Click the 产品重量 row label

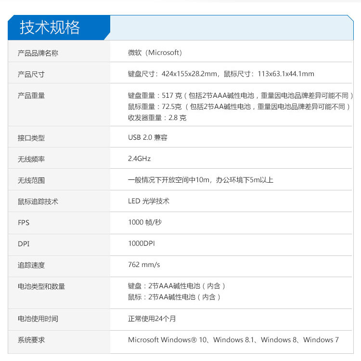click(31, 95)
